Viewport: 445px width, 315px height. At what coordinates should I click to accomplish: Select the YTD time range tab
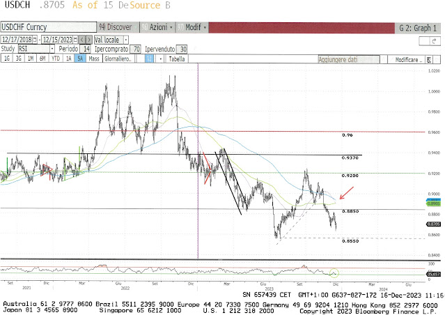pyautogui.click(x=56, y=59)
